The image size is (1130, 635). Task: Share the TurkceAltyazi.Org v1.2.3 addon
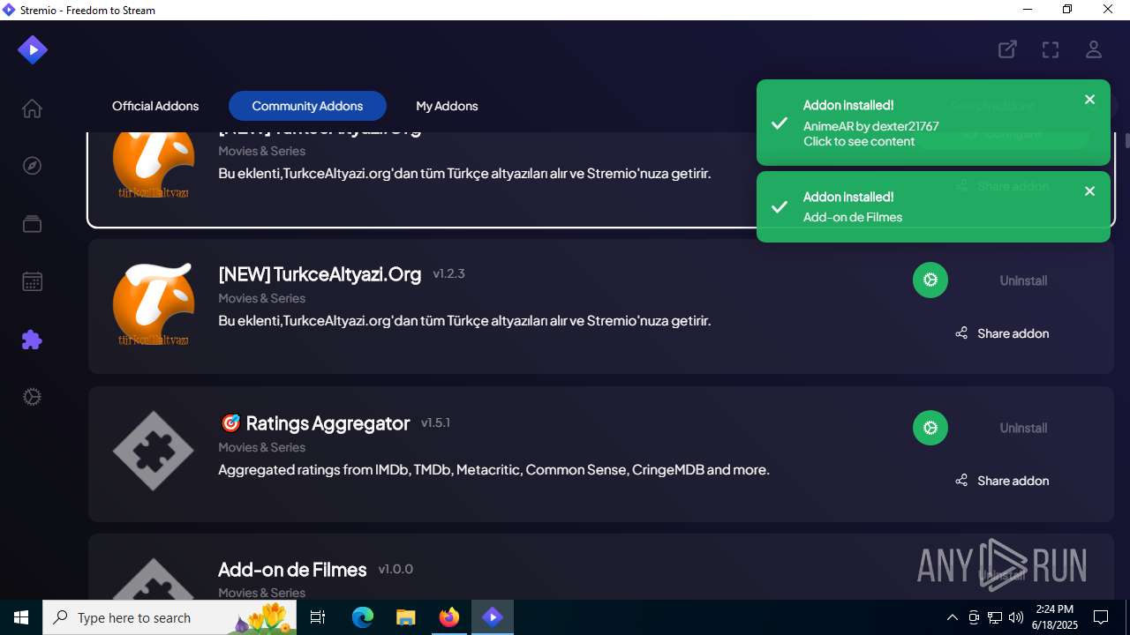(1002, 333)
